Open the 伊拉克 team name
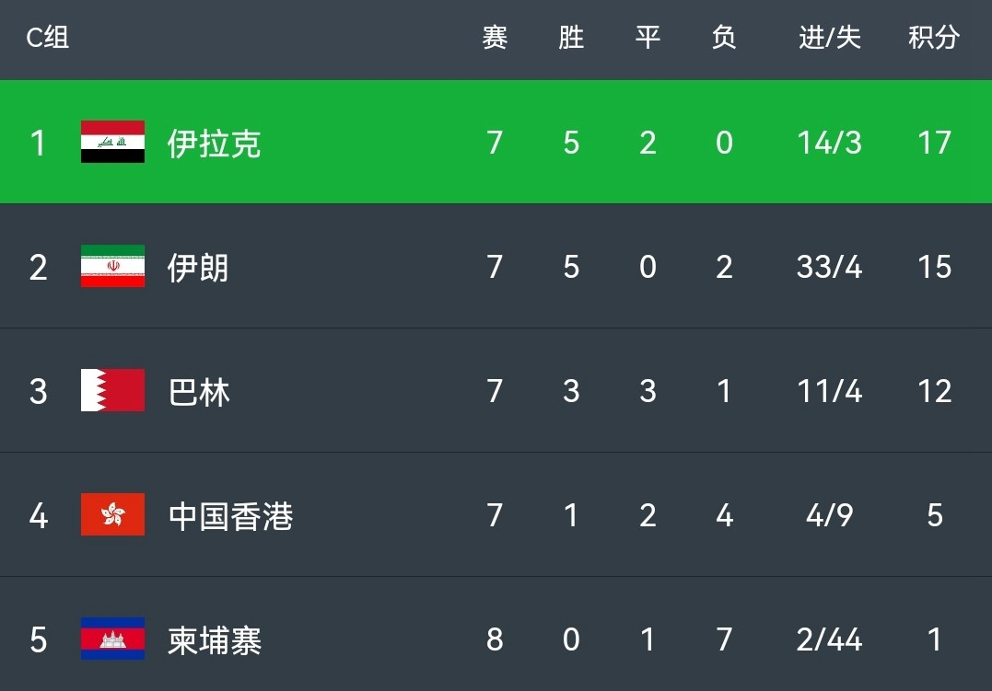Viewport: 992px width, 691px height. pyautogui.click(x=214, y=143)
